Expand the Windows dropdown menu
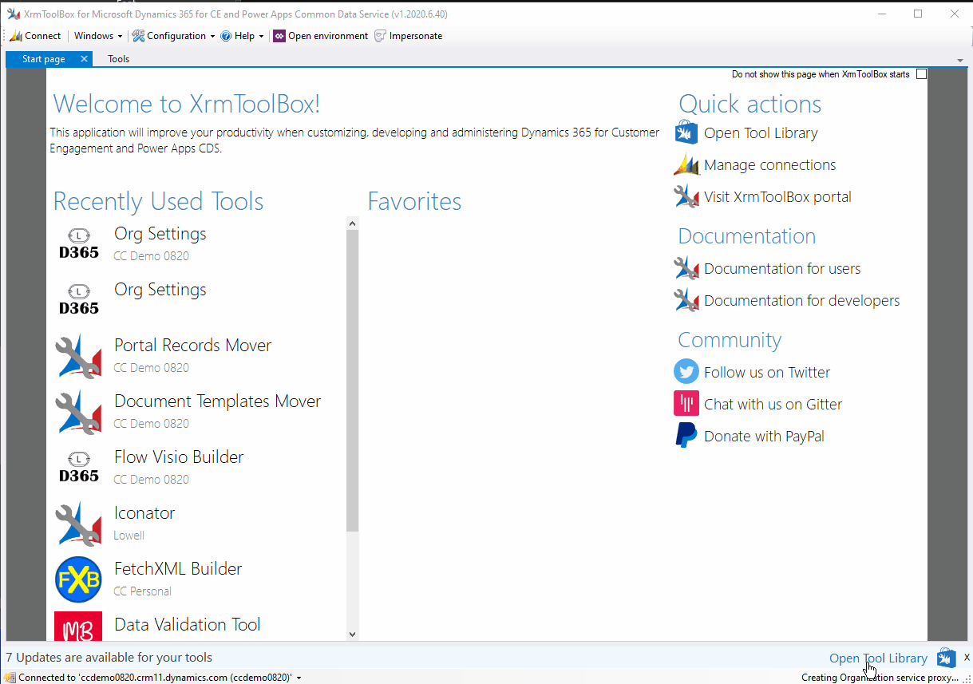973x684 pixels. tap(98, 36)
